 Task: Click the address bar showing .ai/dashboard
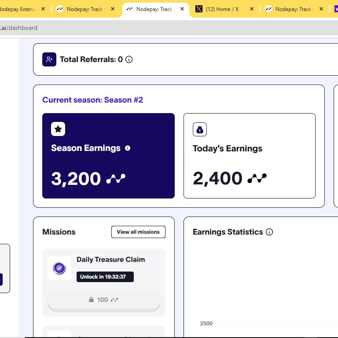(169, 28)
